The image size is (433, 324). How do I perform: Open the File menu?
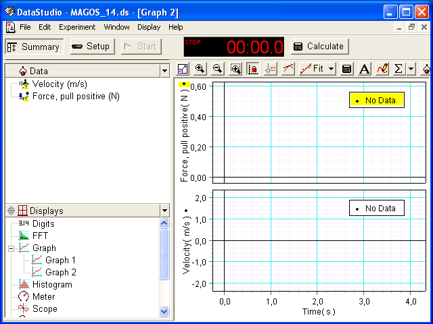click(x=25, y=27)
